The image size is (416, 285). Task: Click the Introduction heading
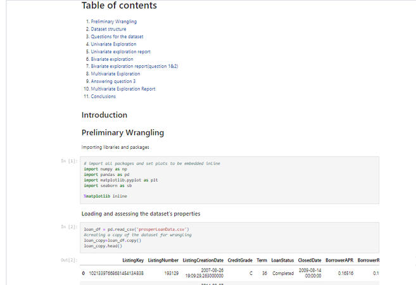point(104,115)
